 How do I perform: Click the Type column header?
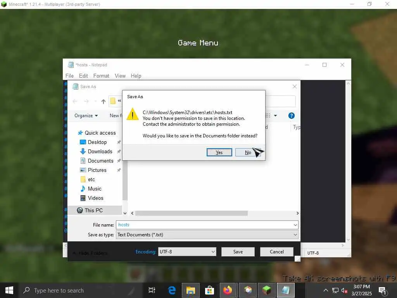[297, 127]
